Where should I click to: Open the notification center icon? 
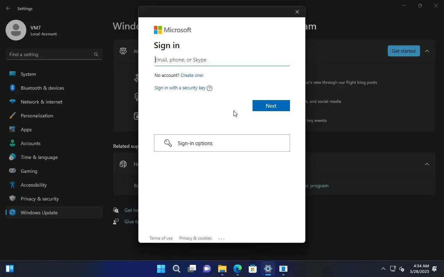click(435, 269)
